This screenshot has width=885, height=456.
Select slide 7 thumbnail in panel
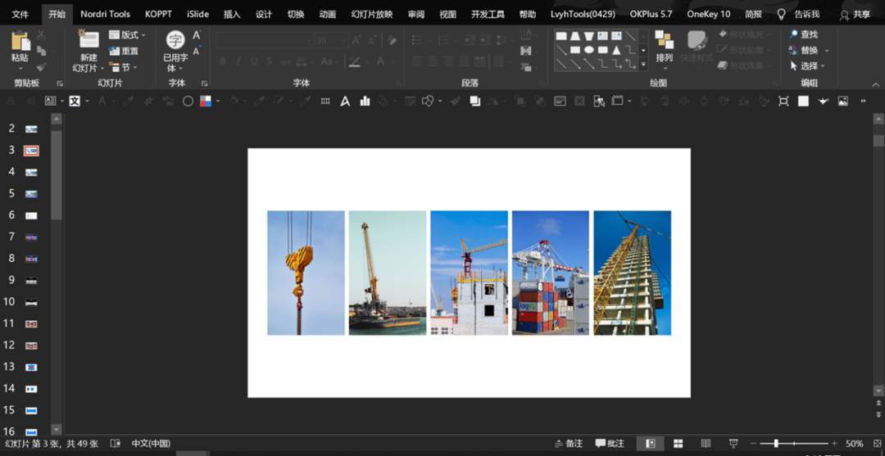tap(31, 237)
